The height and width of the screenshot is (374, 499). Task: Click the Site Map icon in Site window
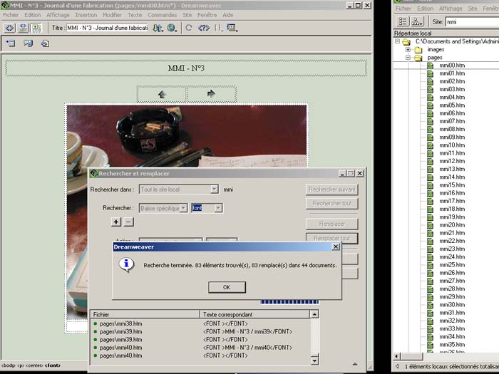(x=416, y=21)
